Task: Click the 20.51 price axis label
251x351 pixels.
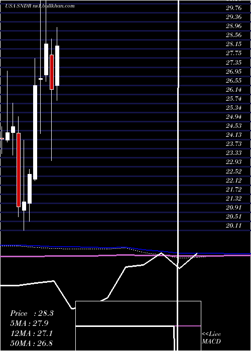Action: pos(234,217)
